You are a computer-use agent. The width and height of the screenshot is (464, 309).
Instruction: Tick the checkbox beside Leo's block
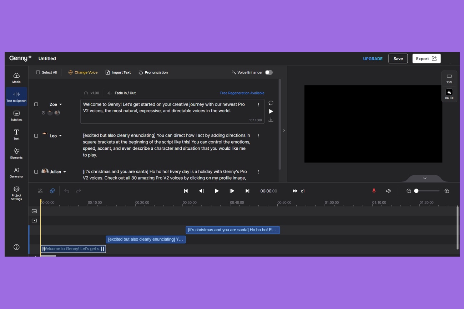(36, 136)
